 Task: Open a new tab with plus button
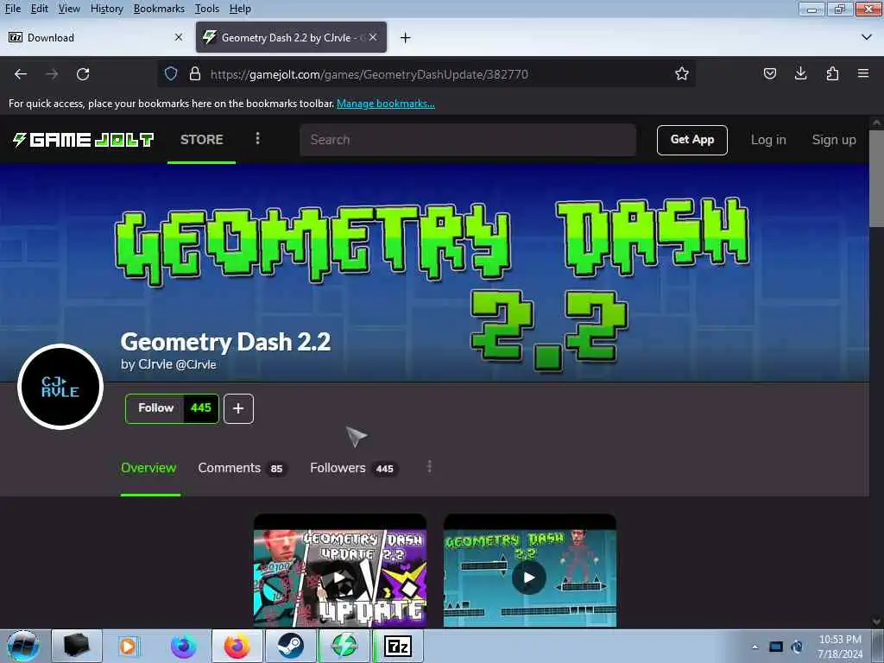pyautogui.click(x=405, y=38)
